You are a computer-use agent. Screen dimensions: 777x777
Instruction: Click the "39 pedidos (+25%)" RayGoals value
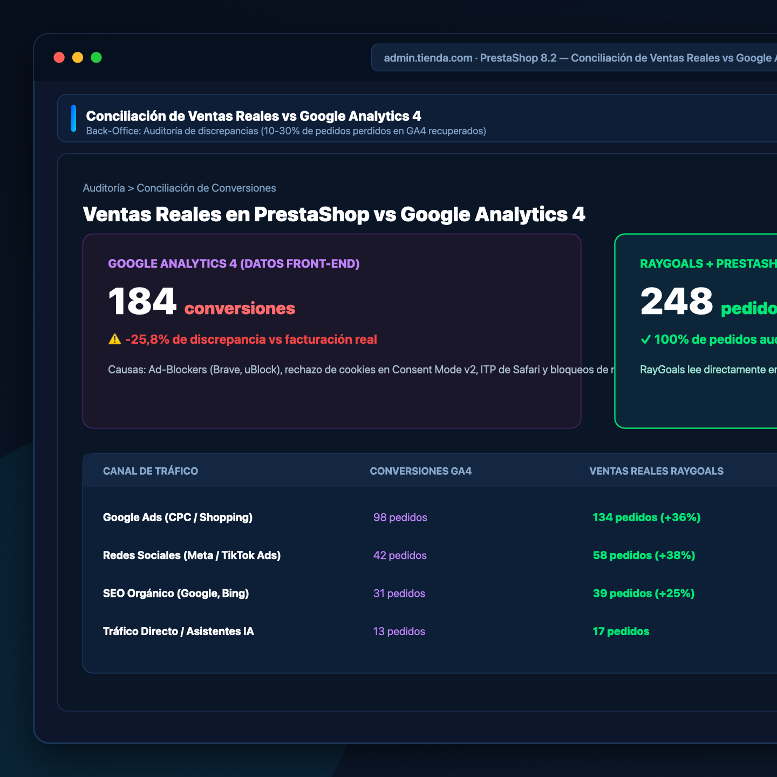click(x=644, y=594)
